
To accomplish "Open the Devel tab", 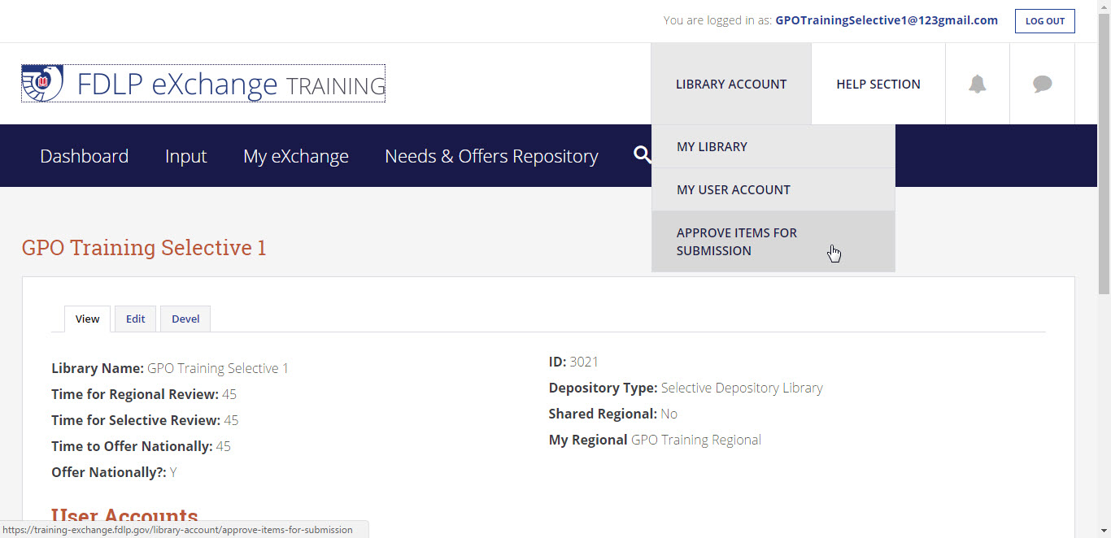I will click(x=185, y=319).
